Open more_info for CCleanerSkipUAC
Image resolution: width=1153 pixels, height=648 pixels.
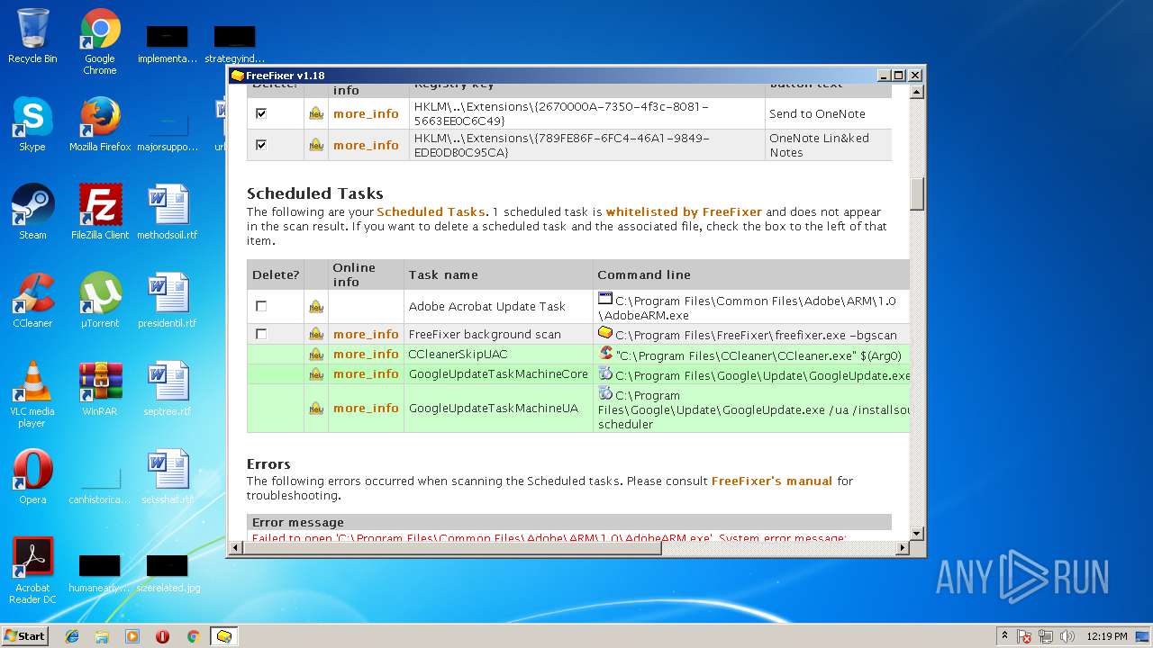(x=366, y=354)
